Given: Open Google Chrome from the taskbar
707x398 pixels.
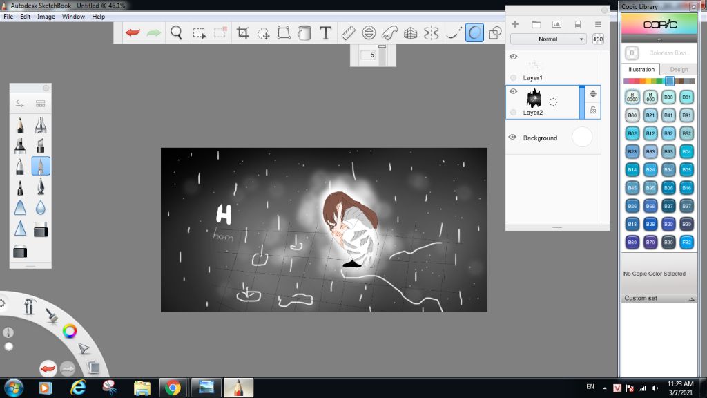Looking at the screenshot, I should [173, 388].
